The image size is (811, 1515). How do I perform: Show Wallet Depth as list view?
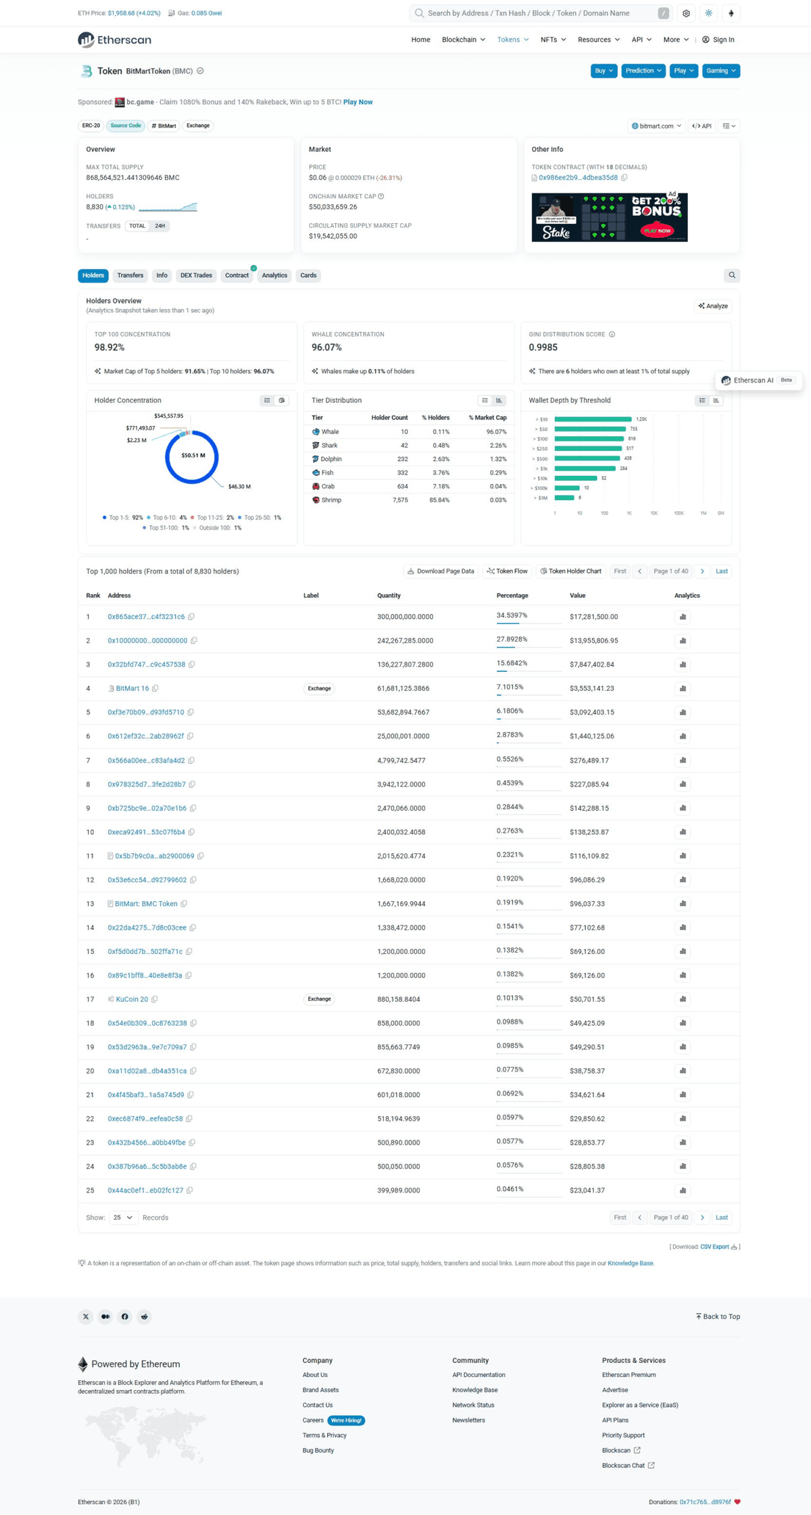click(x=702, y=400)
